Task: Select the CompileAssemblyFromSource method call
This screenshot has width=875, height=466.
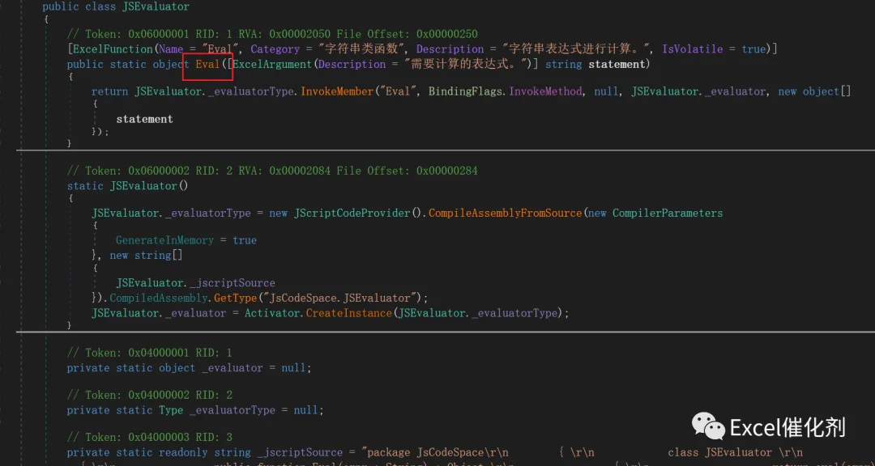Action: pyautogui.click(x=505, y=213)
